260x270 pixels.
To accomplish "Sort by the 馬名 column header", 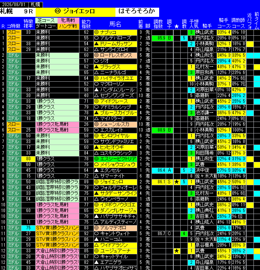I will click(115, 24).
